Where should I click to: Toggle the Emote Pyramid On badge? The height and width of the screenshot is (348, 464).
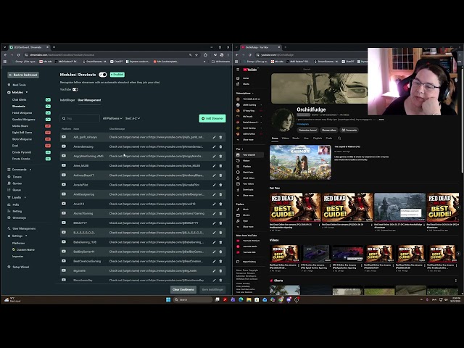tap(48, 152)
